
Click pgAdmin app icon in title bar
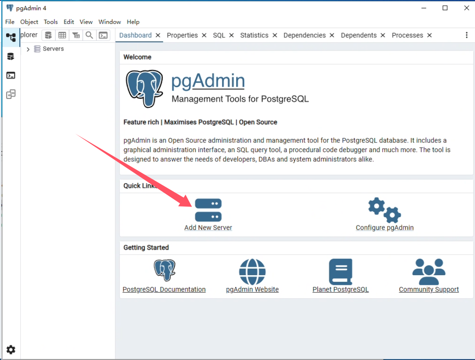pyautogui.click(x=10, y=8)
